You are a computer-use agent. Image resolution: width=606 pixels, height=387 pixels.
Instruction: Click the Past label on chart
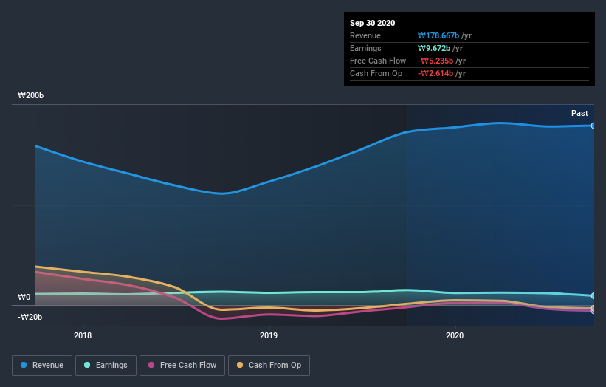pos(579,113)
